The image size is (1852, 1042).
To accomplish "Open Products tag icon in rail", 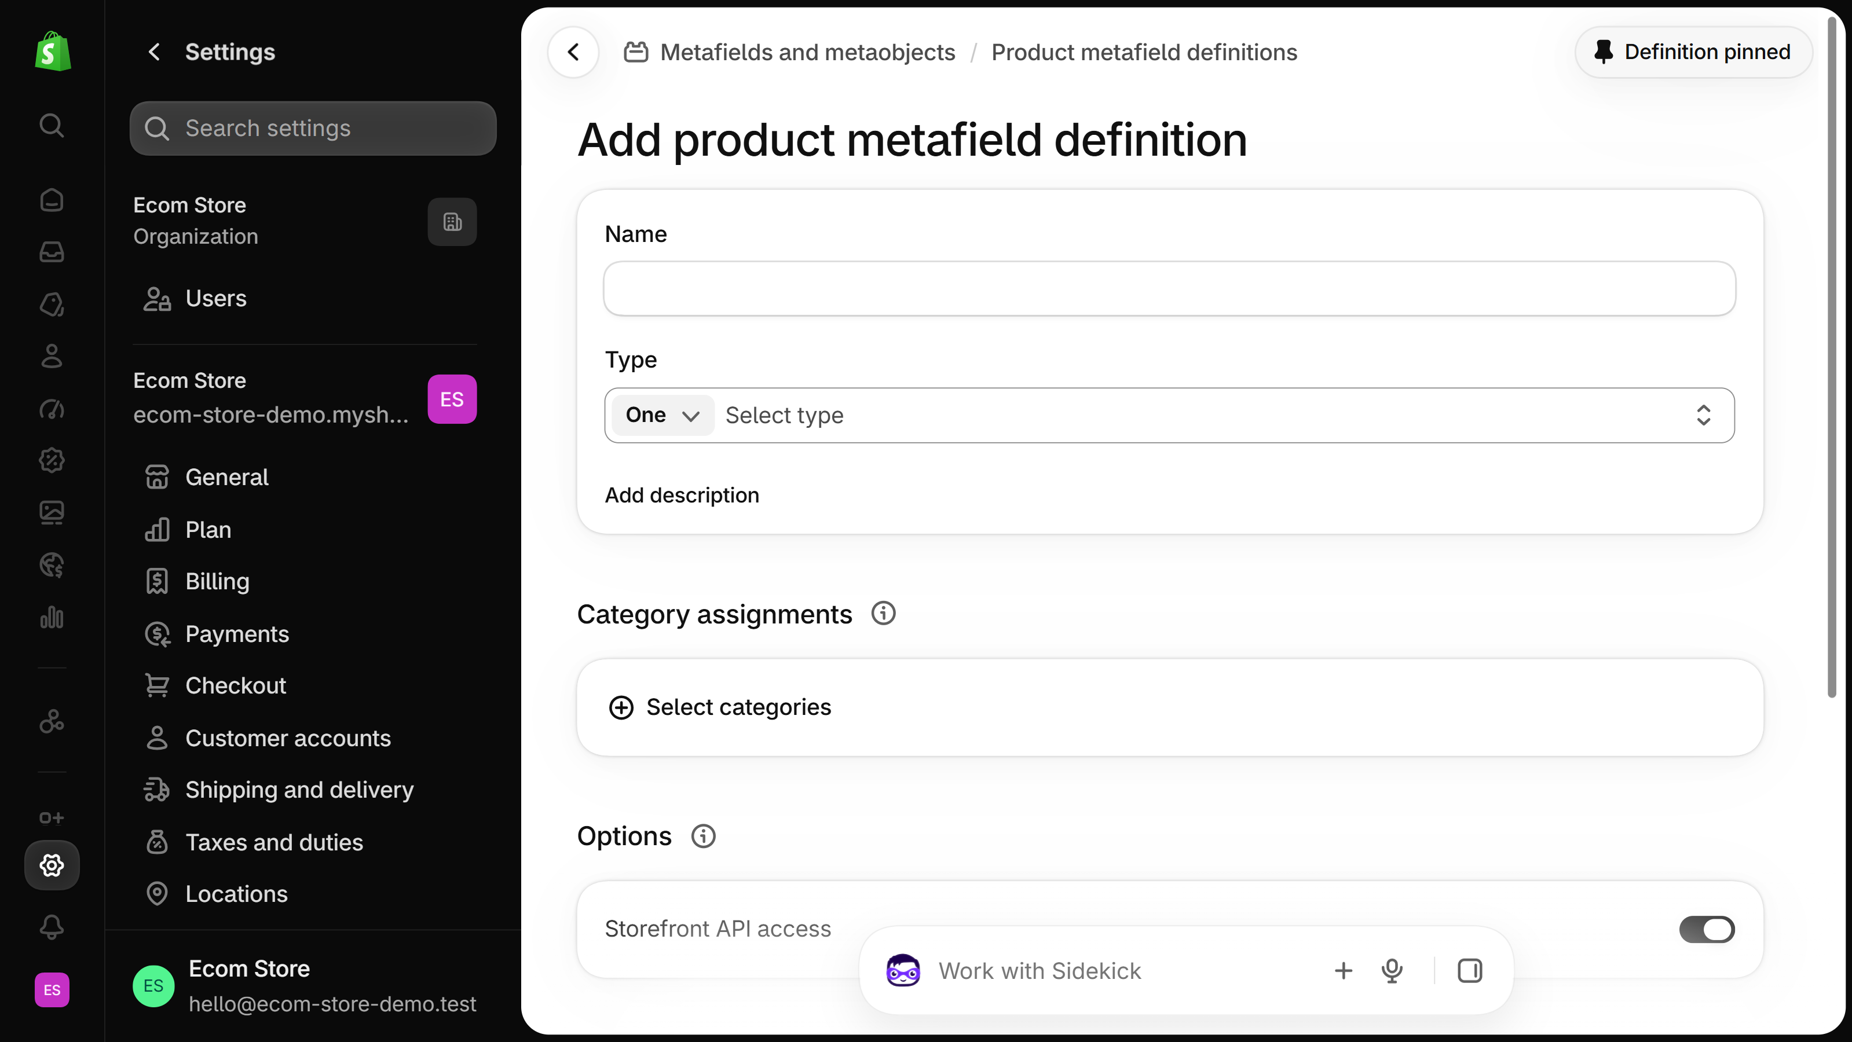I will pos(52,304).
